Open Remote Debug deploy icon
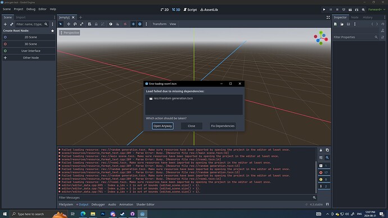Image resolution: width=388 pixels, height=218 pixels. pyautogui.click(x=344, y=10)
